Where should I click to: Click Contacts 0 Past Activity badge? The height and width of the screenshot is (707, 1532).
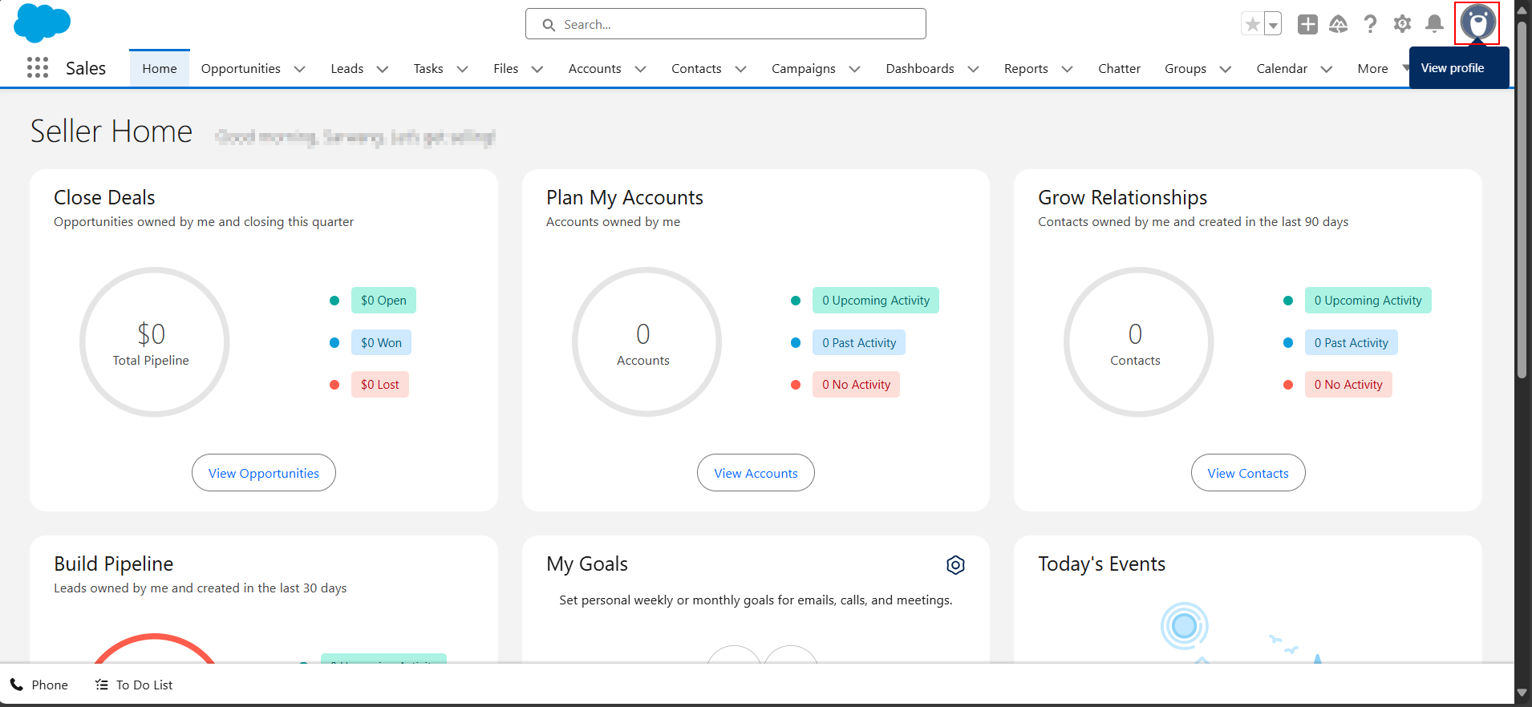click(1351, 342)
